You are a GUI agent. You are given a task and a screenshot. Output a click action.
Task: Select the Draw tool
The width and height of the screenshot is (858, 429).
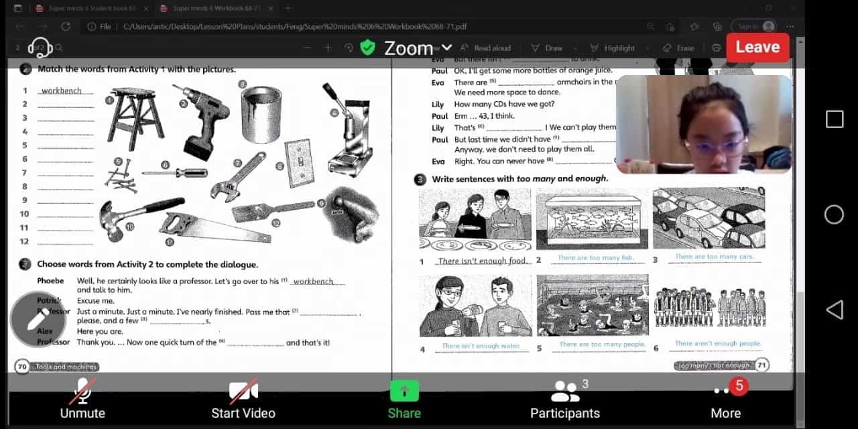pos(547,48)
